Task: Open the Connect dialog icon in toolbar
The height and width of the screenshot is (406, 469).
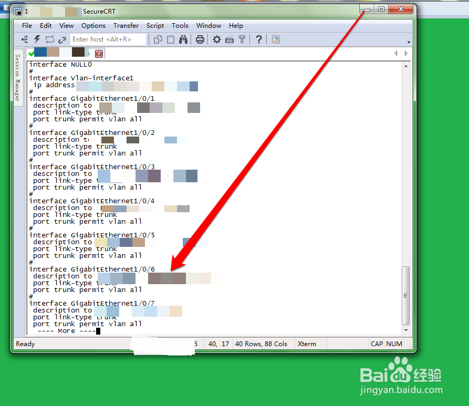Action: (x=25, y=39)
